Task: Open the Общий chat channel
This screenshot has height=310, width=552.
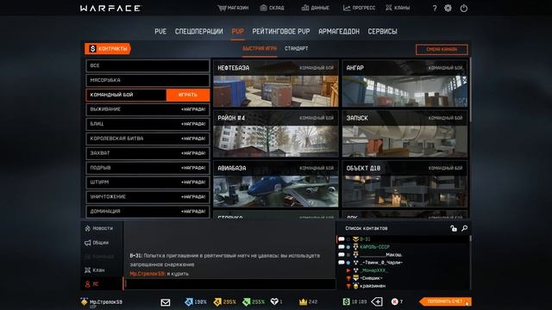Action: (x=97, y=243)
